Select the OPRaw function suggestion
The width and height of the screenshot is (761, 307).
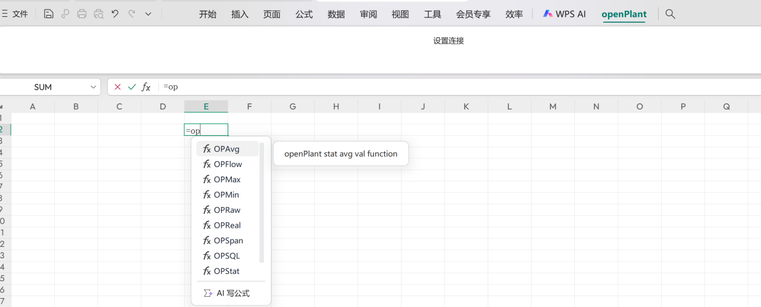228,210
